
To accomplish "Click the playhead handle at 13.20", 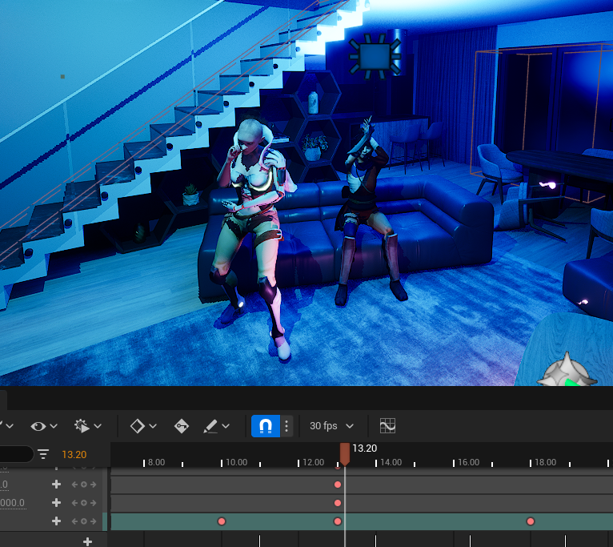I will (345, 453).
